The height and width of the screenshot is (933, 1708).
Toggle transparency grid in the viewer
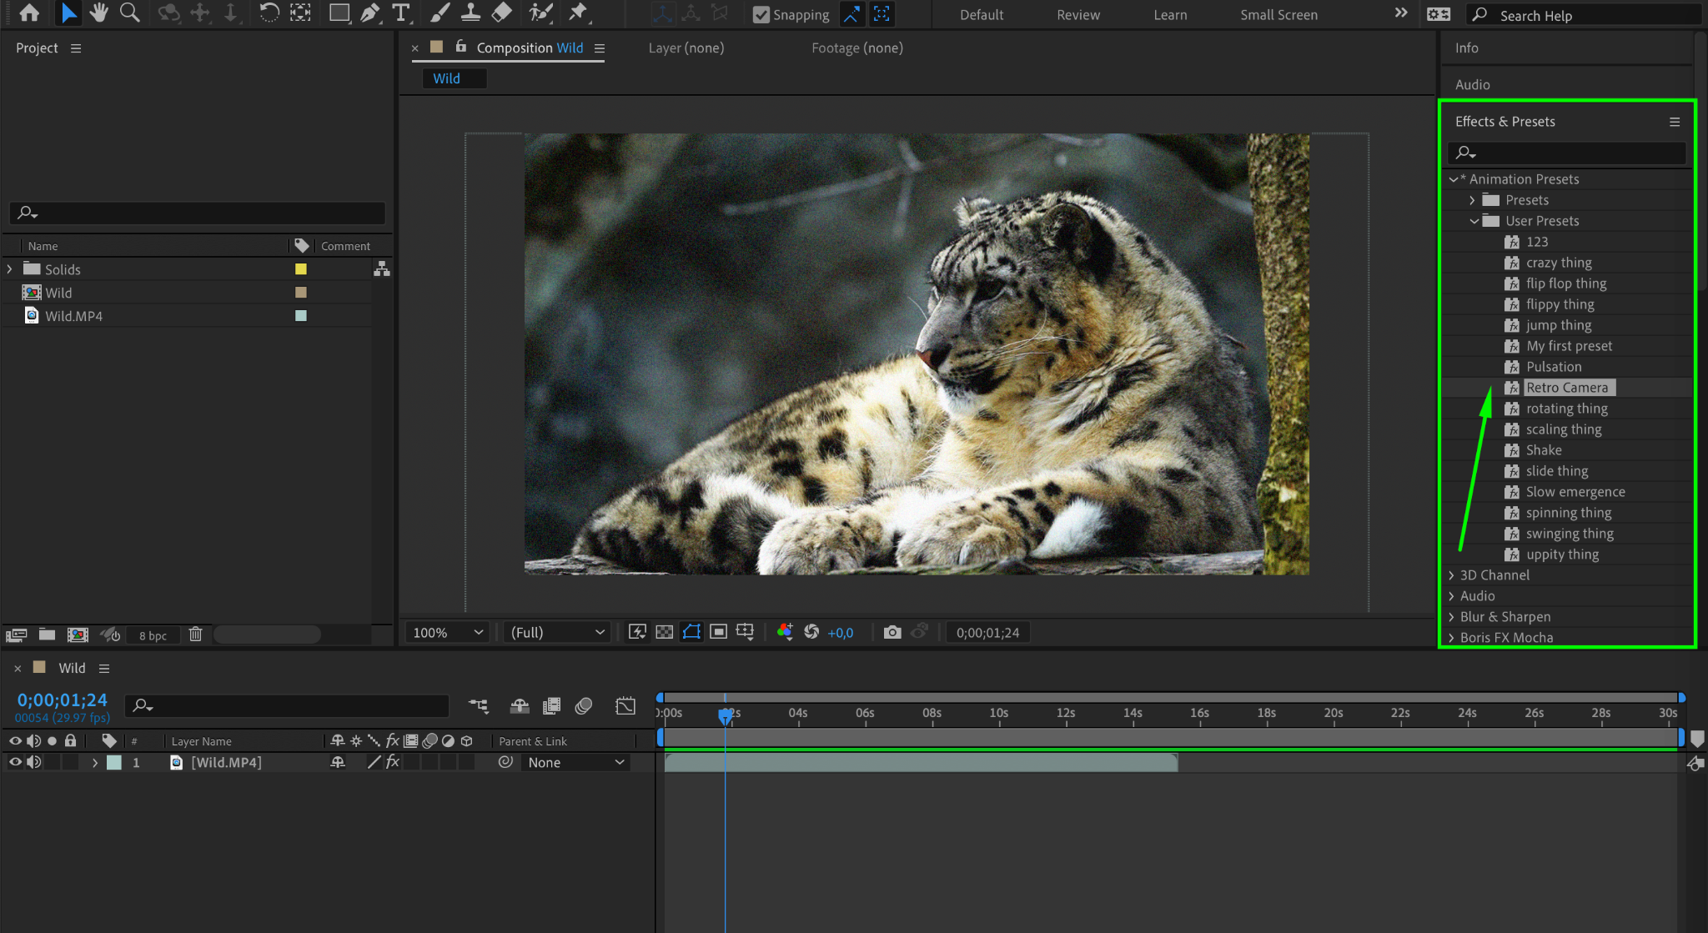pos(665,632)
